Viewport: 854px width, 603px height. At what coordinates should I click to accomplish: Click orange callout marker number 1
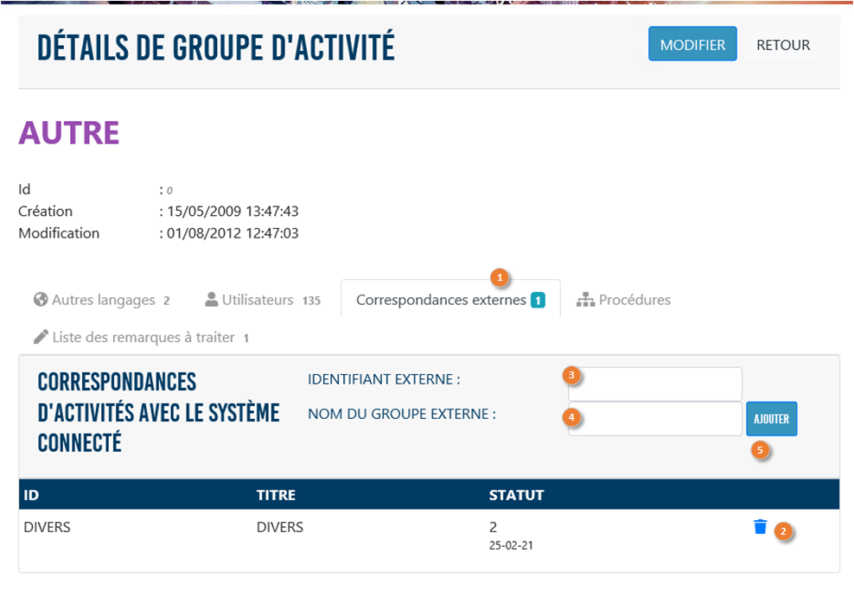click(x=499, y=278)
